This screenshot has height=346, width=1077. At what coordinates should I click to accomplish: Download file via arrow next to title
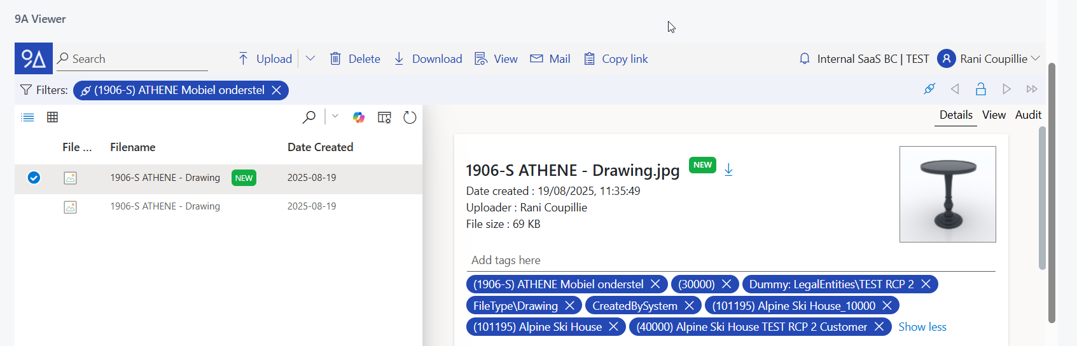pyautogui.click(x=729, y=170)
